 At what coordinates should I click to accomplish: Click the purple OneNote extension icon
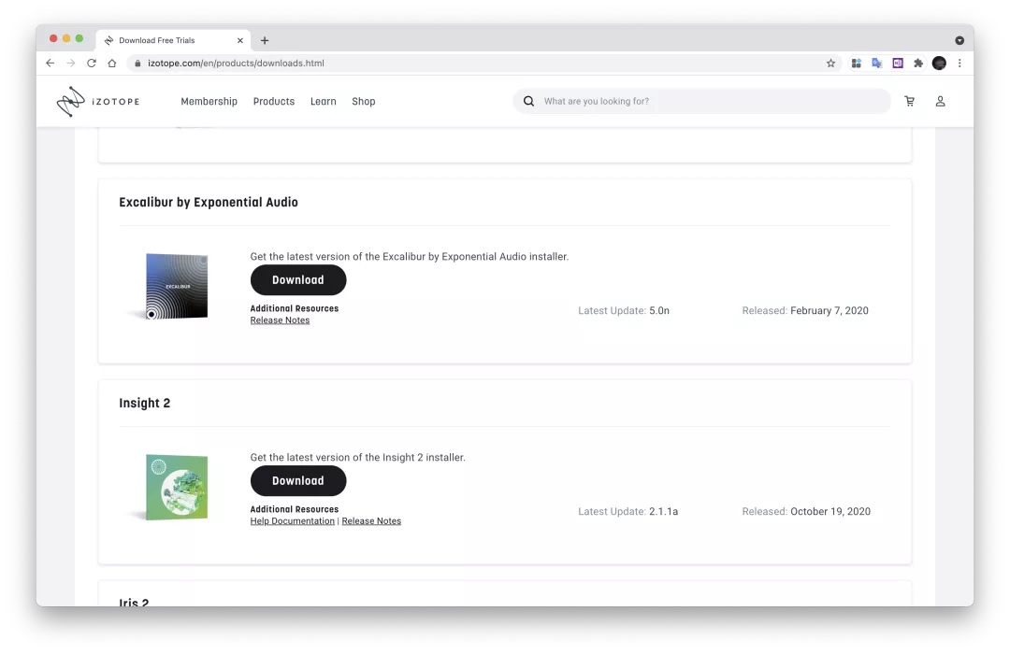tap(898, 64)
